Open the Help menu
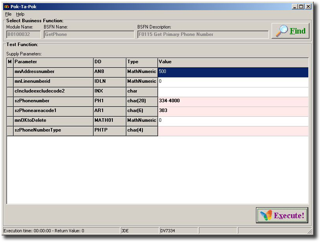This screenshot has width=320, height=242. (x=20, y=14)
